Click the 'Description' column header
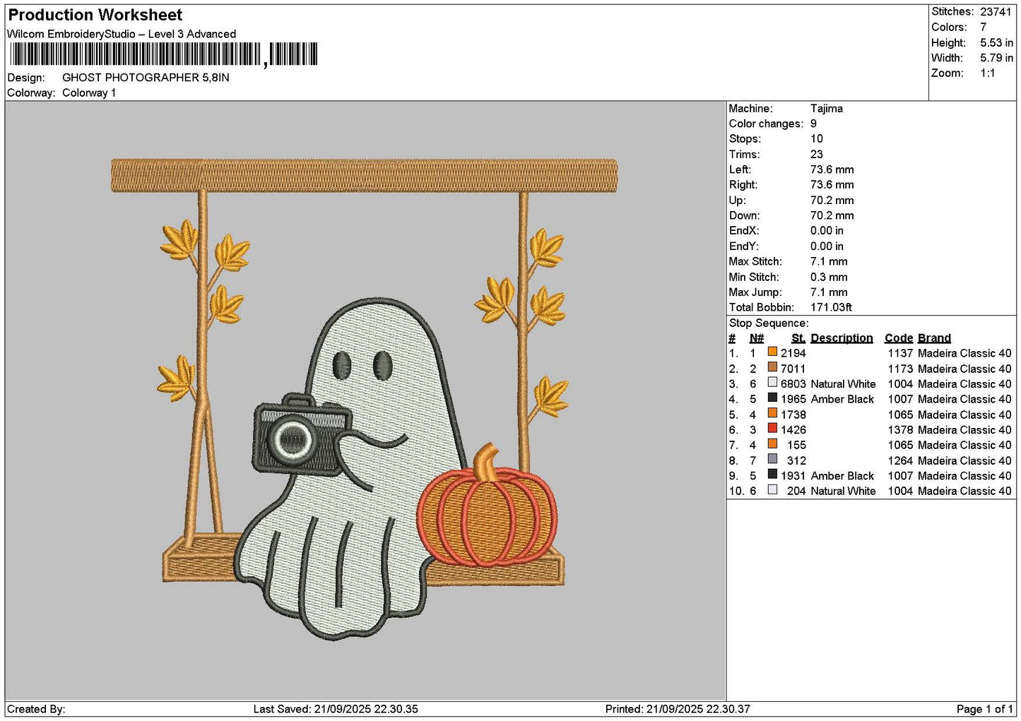1021x721 pixels. (842, 338)
